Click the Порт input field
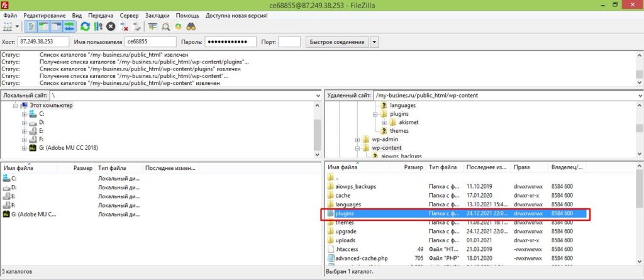Image resolution: width=644 pixels, height=280 pixels. pos(289,42)
